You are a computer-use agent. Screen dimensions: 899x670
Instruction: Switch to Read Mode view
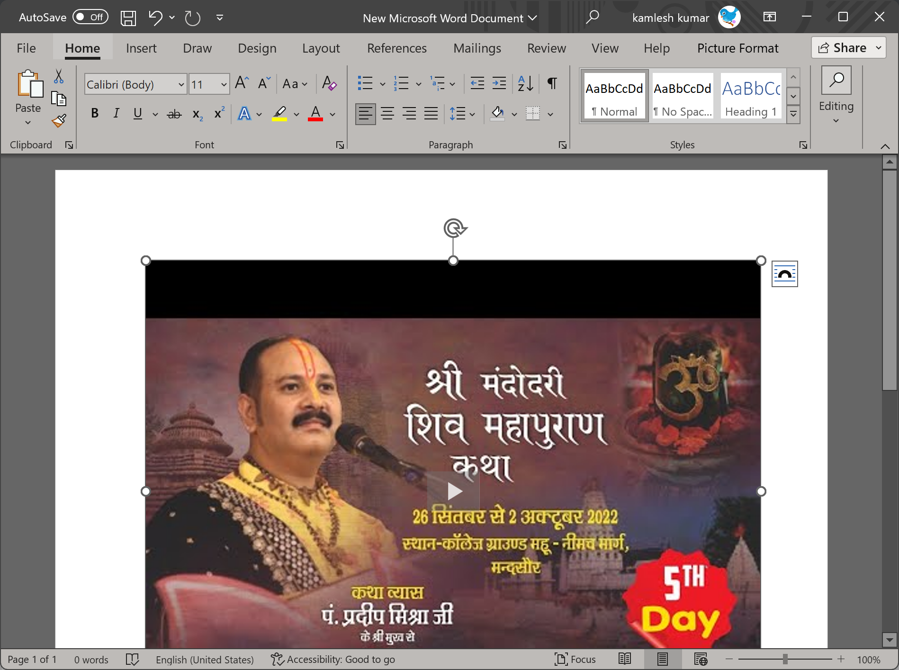625,659
